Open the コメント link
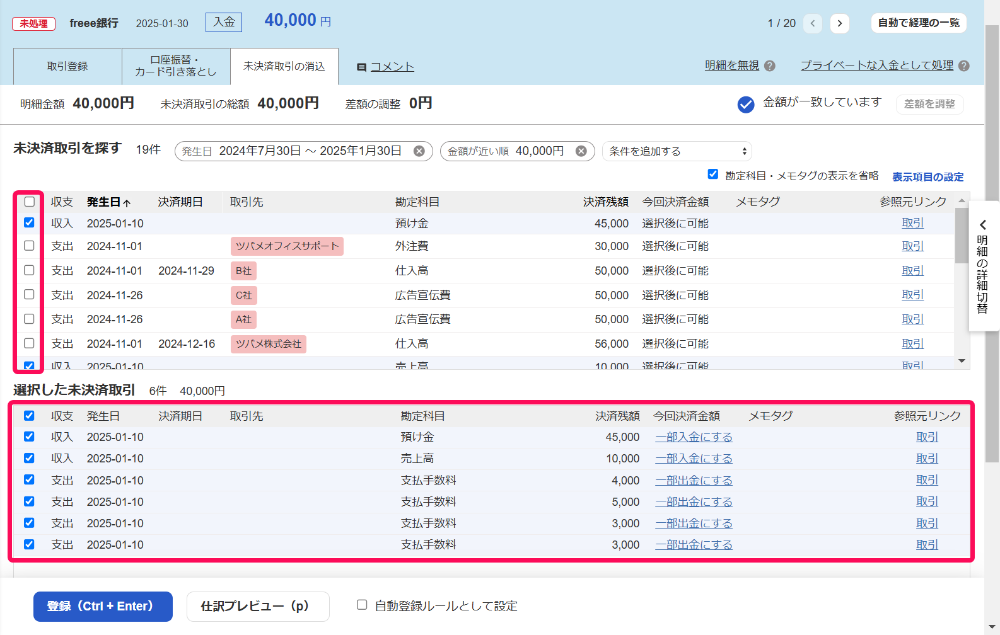Image resolution: width=1000 pixels, height=635 pixels. tap(392, 67)
